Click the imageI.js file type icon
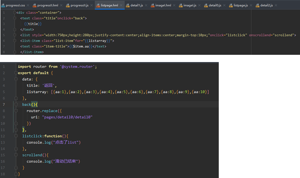Viewport: 300px width, 178px height. (181, 5)
